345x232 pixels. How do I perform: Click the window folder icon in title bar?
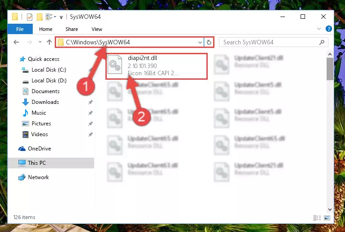point(15,17)
